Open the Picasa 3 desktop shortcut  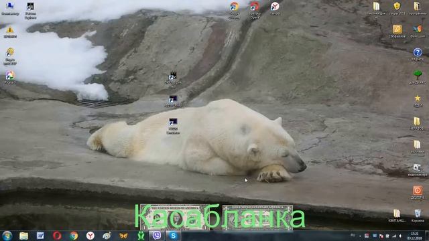coord(10,78)
